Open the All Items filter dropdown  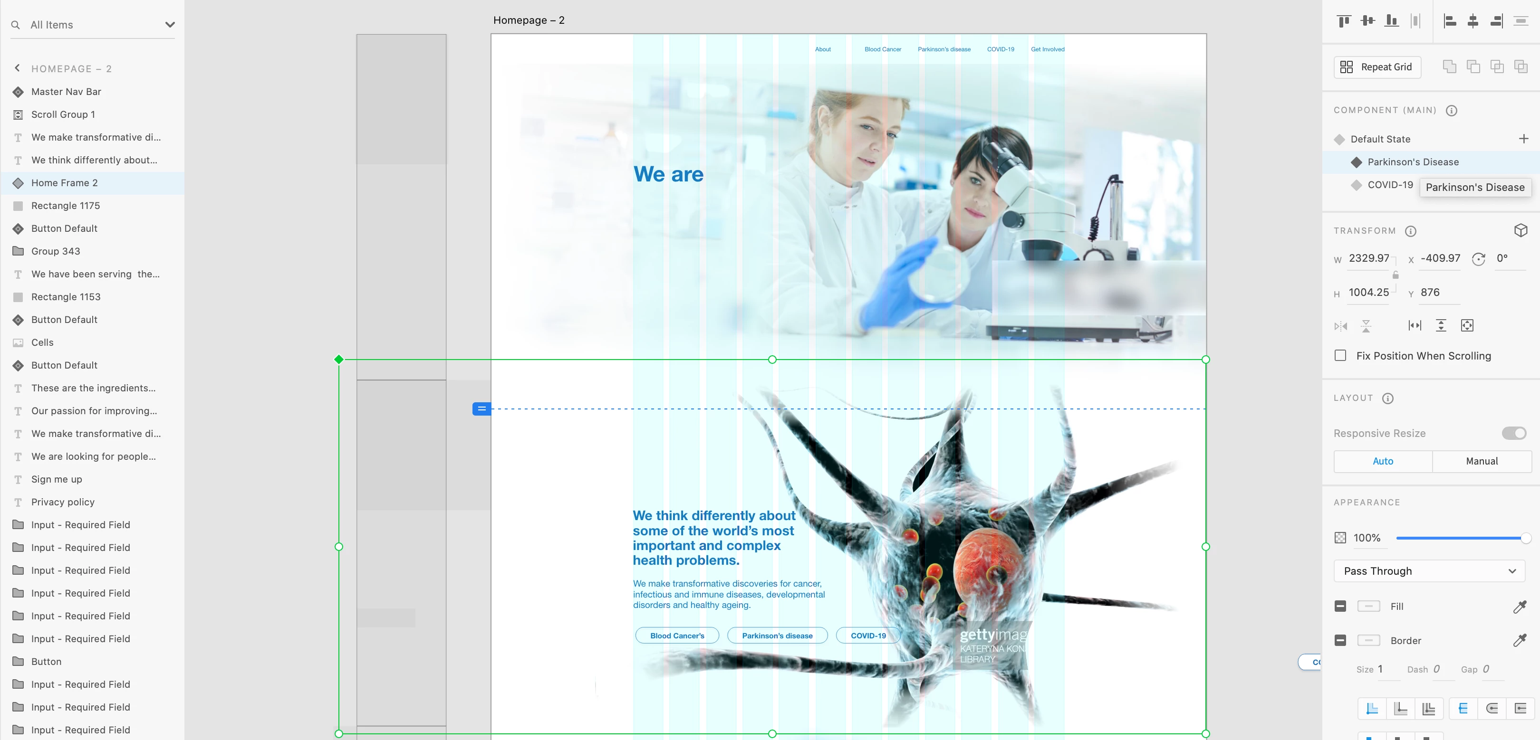point(170,25)
